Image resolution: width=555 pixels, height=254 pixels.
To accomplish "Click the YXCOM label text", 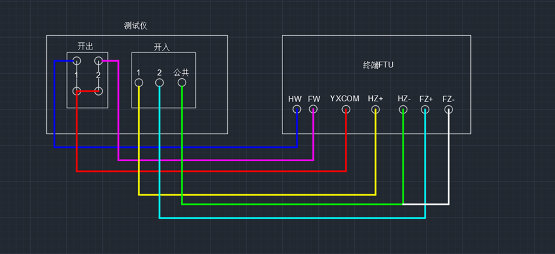I will click(345, 99).
